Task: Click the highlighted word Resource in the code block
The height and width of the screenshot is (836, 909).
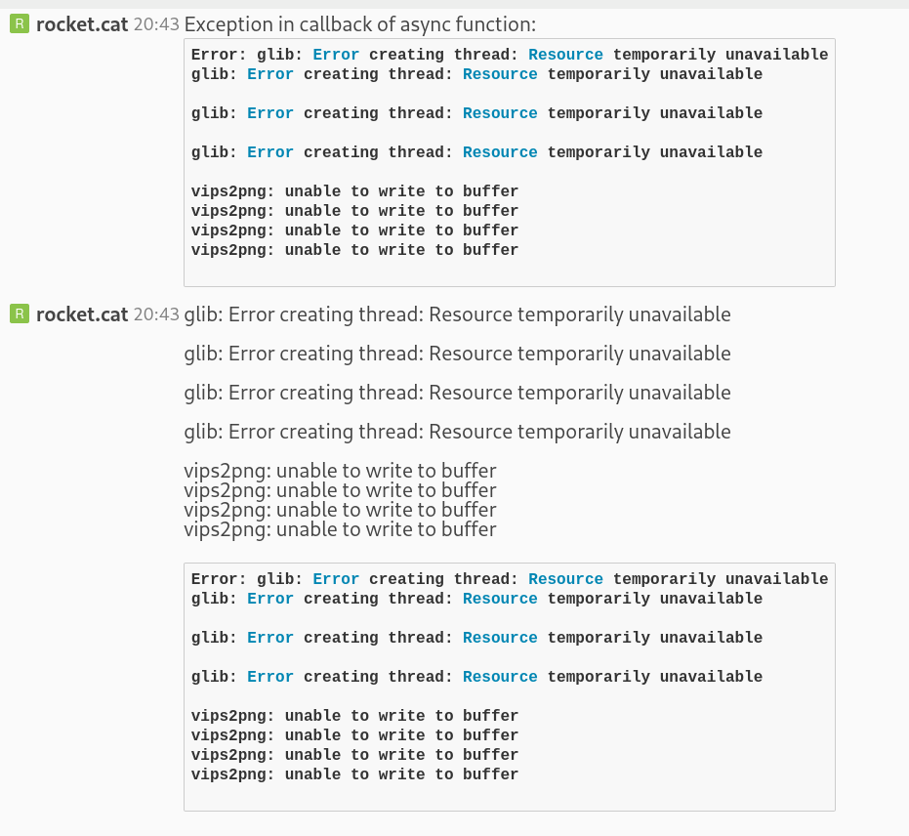Action: point(564,55)
